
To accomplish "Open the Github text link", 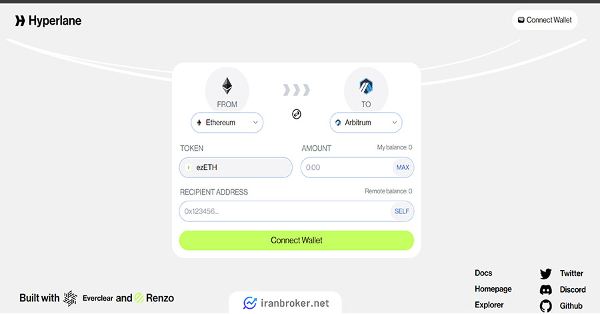I will (x=571, y=306).
